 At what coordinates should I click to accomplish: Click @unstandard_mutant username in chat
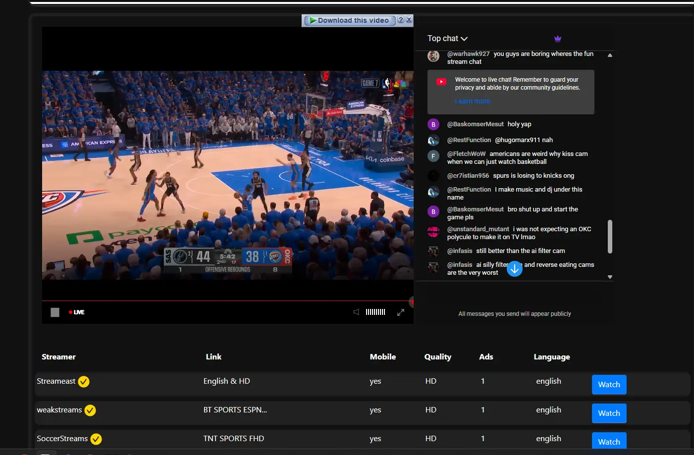coord(478,229)
